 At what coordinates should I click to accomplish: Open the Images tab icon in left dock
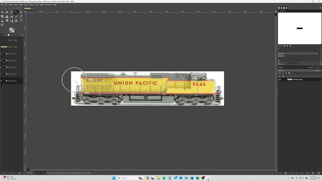9,35
